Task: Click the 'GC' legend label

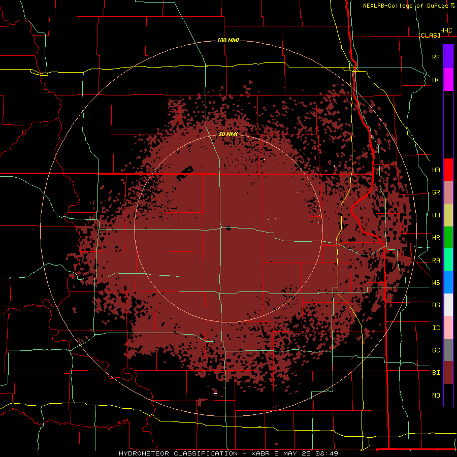Action: pos(436,350)
